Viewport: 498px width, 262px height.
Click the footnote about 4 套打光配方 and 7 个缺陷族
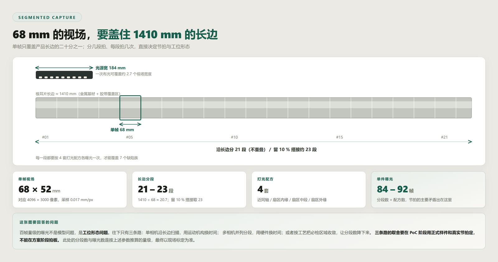(x=87, y=158)
